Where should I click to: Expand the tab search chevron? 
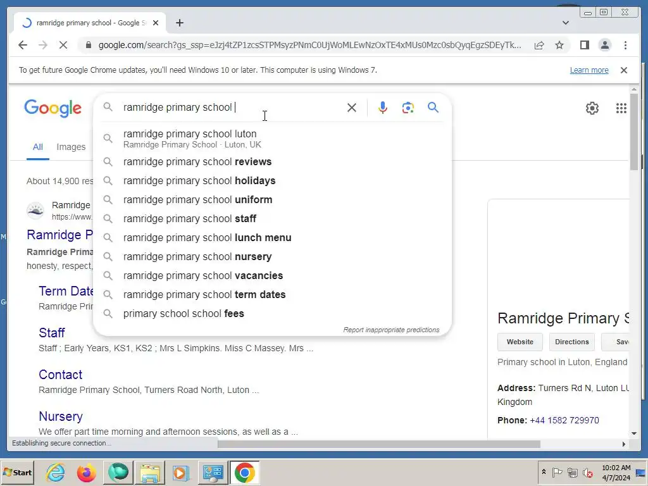tap(566, 23)
